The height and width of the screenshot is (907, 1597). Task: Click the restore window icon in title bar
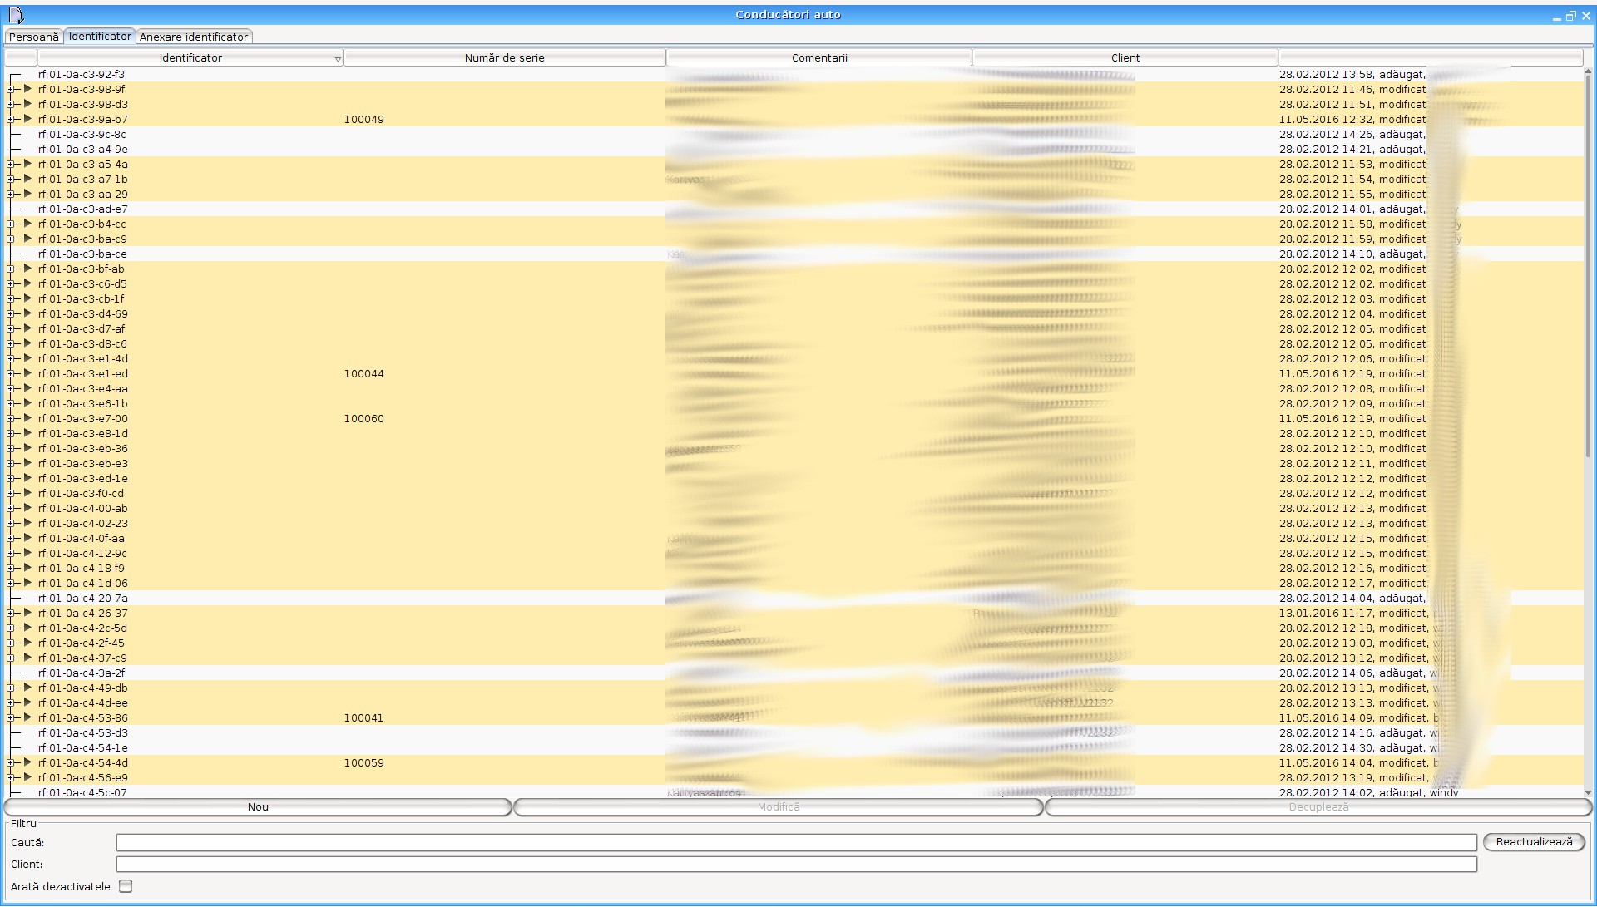point(1570,16)
